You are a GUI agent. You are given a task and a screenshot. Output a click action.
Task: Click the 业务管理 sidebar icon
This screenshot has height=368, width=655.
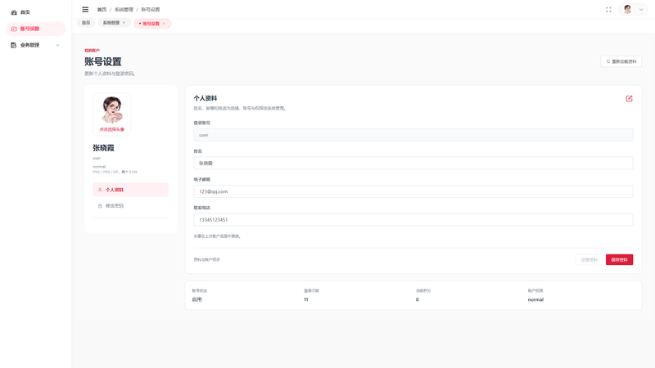click(14, 45)
